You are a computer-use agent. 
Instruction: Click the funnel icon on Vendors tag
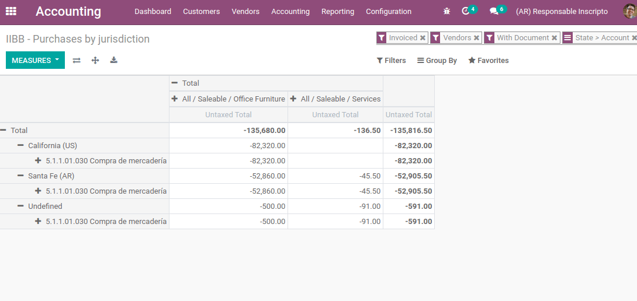(435, 38)
